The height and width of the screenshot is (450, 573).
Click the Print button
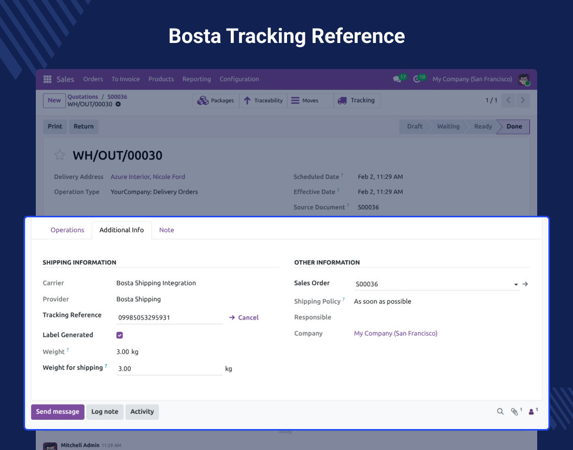(x=55, y=126)
